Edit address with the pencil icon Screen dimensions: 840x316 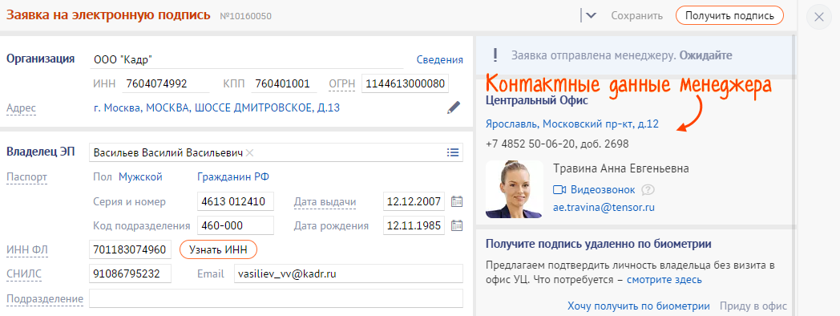[x=453, y=107]
